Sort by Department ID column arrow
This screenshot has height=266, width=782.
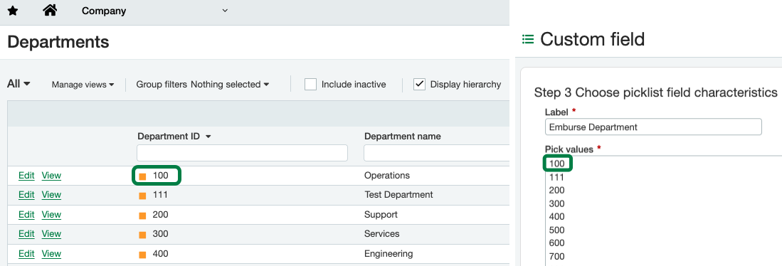(x=208, y=137)
